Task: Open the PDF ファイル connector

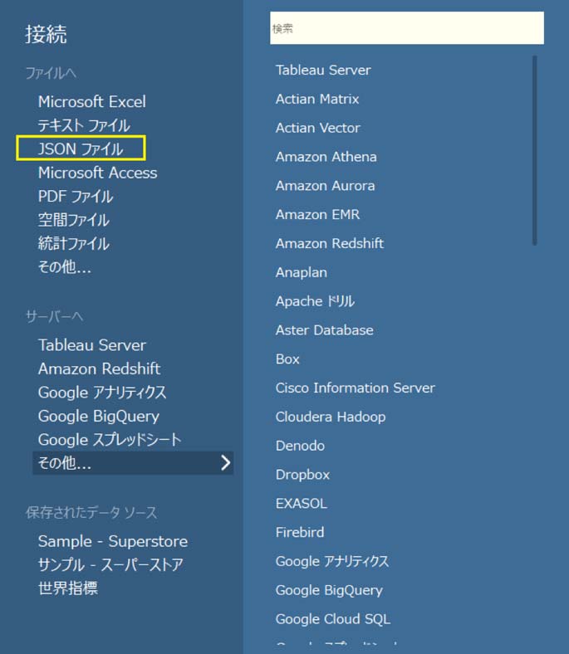Action: click(76, 197)
